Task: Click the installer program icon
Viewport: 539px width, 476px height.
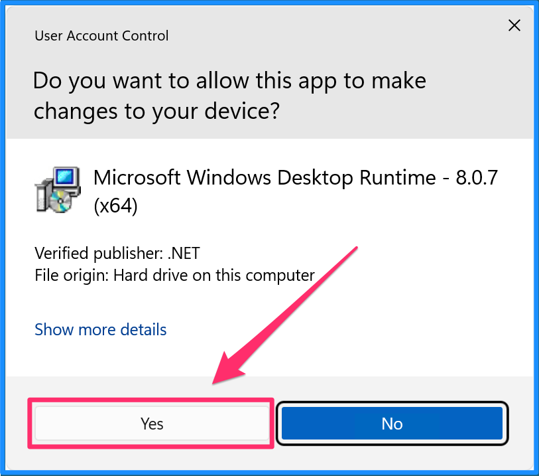Action: point(58,190)
